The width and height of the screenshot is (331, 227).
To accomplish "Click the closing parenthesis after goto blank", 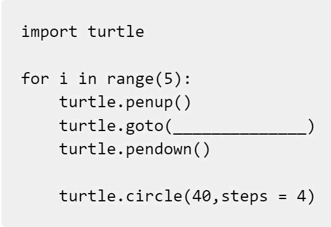I will [311, 126].
